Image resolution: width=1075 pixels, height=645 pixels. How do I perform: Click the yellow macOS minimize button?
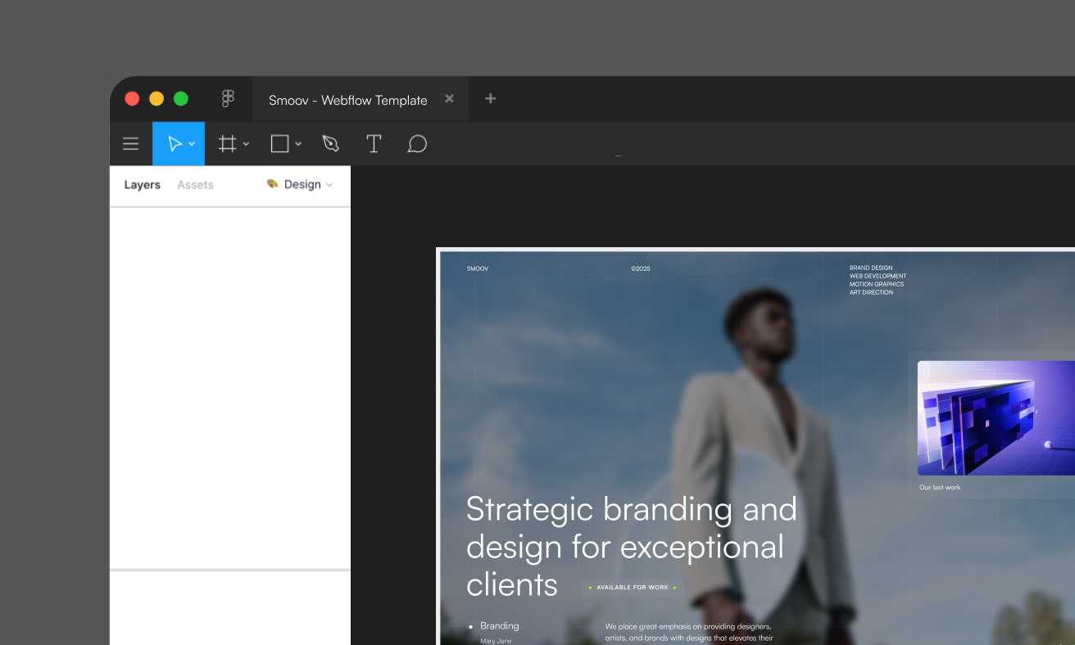click(156, 99)
